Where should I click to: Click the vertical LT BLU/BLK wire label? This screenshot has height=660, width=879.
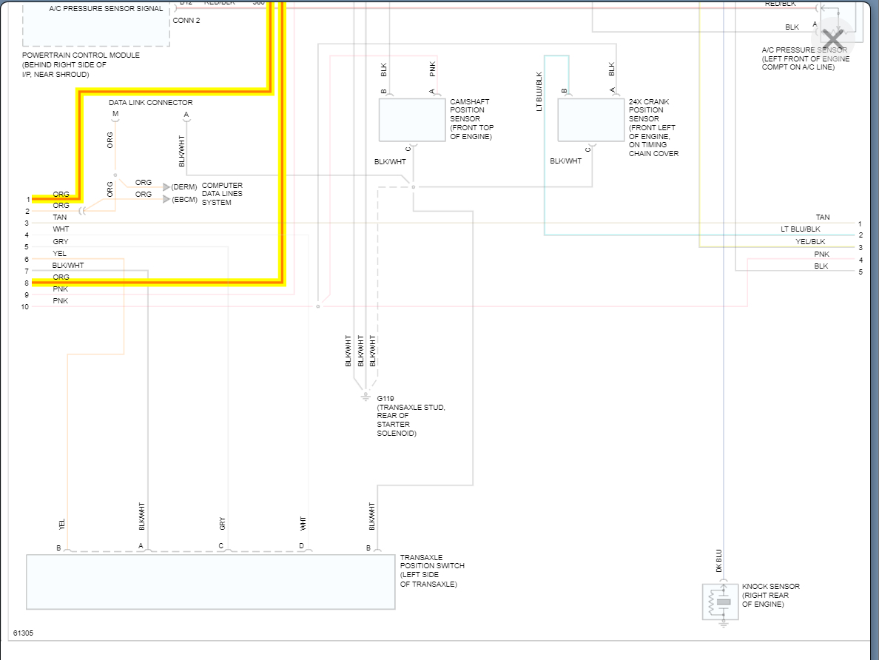pos(539,92)
